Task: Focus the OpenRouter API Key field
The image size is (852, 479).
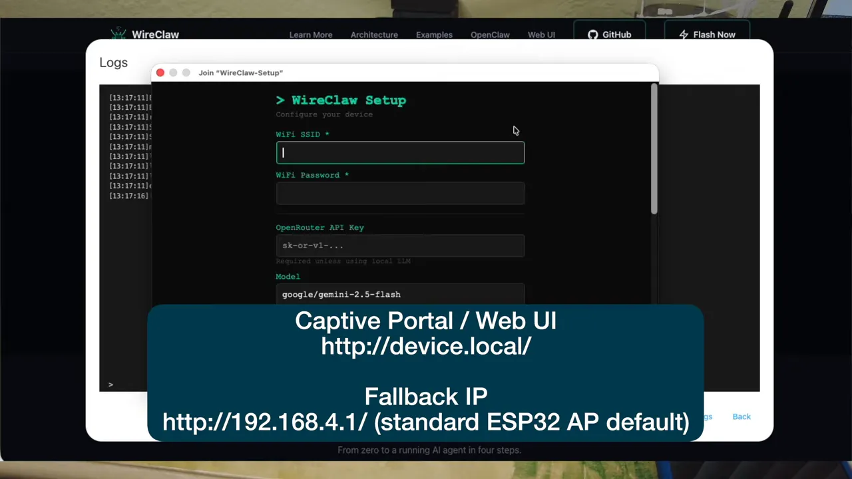Action: [x=400, y=245]
